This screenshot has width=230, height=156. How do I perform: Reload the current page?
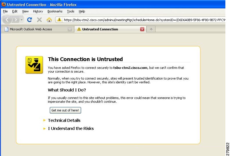pyautogui.click(x=30, y=20)
